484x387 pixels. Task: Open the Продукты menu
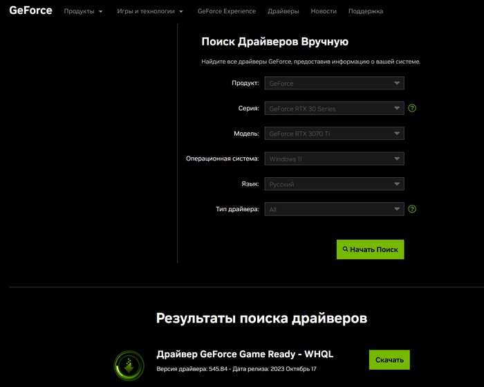coord(79,11)
